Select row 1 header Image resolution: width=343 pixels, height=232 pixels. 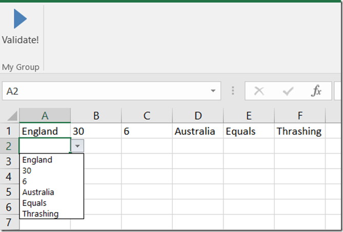point(9,131)
